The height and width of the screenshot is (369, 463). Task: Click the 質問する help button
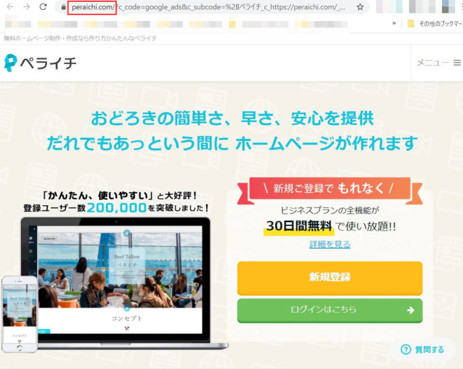coord(423,349)
